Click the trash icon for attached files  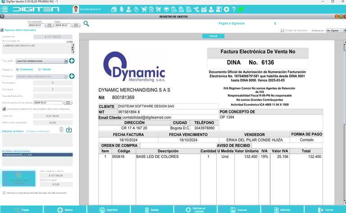[x=62, y=130]
